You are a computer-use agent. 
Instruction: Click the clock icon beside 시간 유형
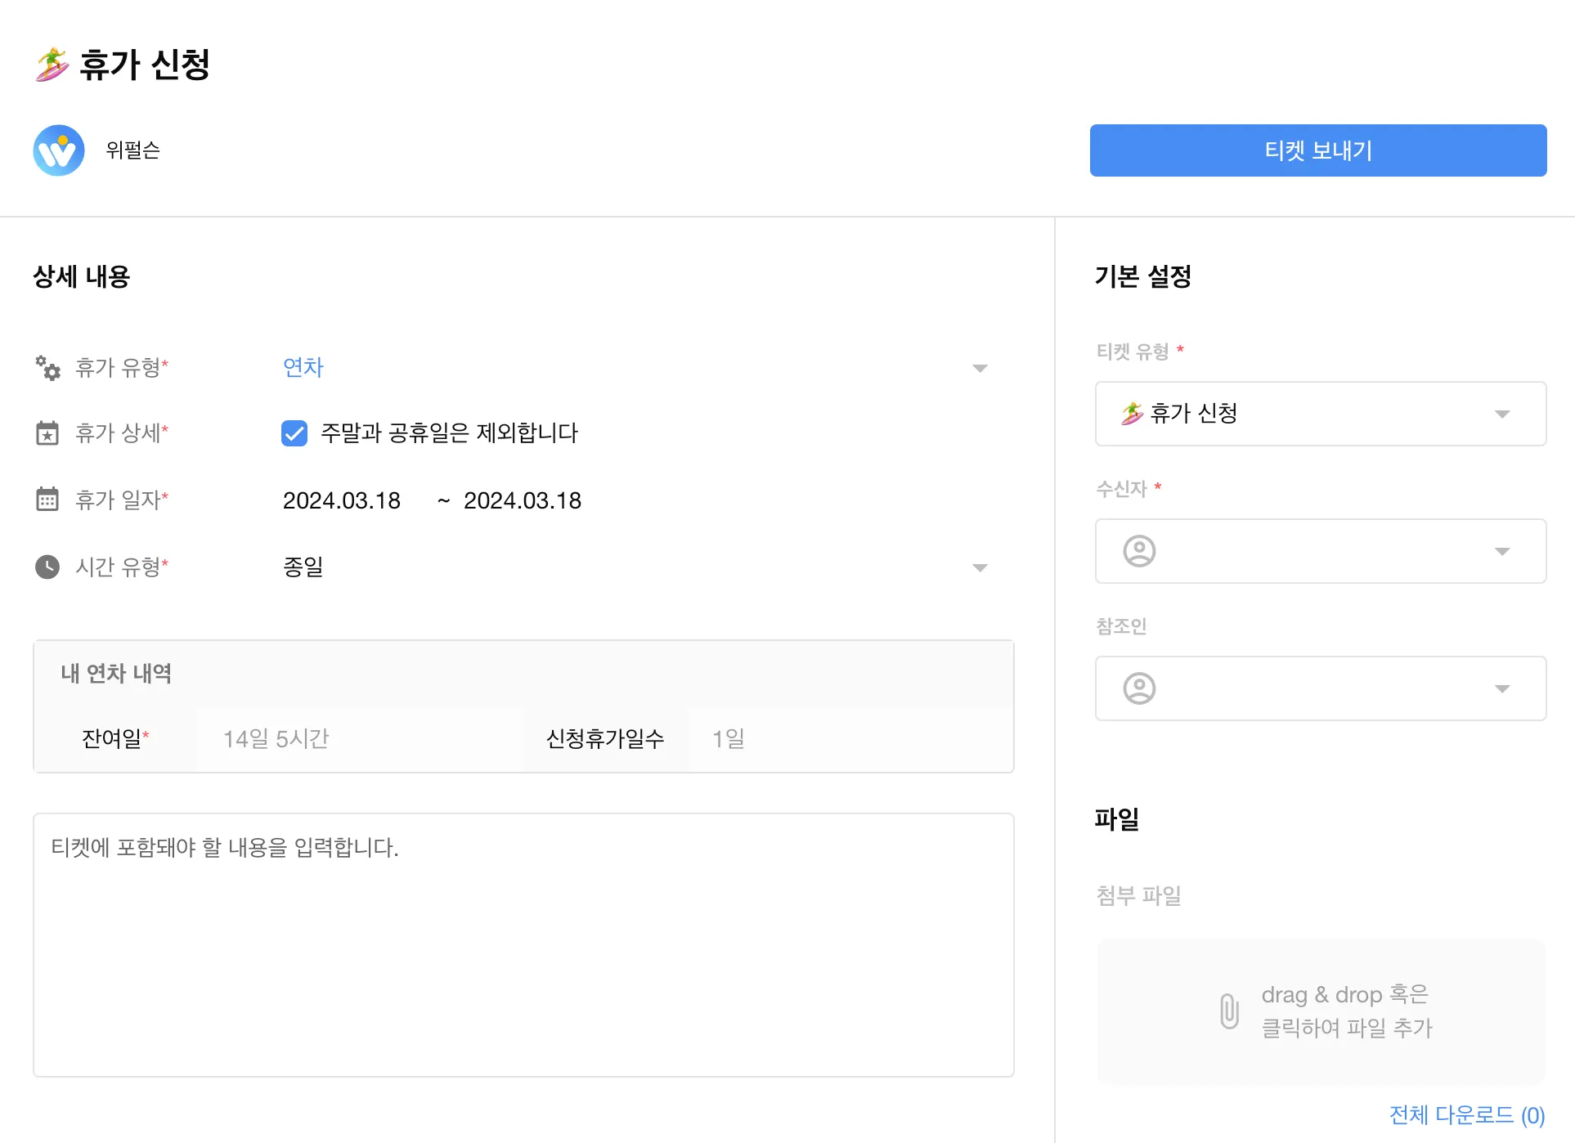(47, 567)
